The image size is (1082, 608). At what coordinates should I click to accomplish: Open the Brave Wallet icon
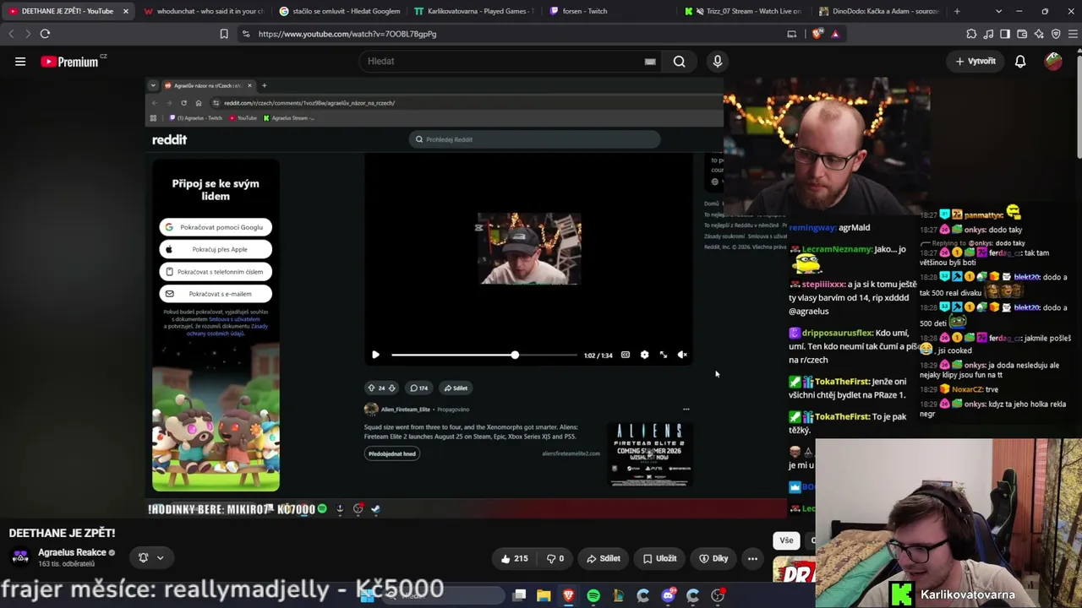[x=1022, y=34]
